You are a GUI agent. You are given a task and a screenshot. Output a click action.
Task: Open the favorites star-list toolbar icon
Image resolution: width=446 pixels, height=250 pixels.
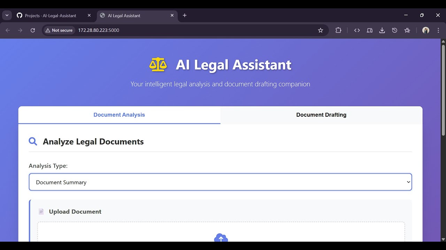coord(407,30)
